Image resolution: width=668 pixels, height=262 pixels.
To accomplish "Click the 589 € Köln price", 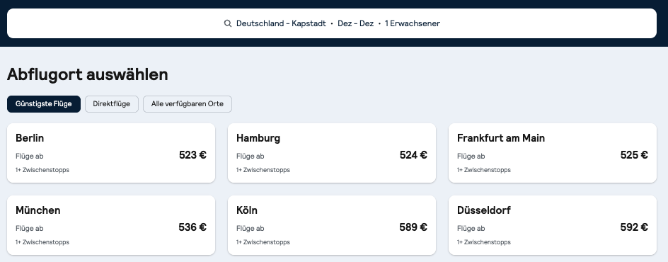I will [413, 227].
